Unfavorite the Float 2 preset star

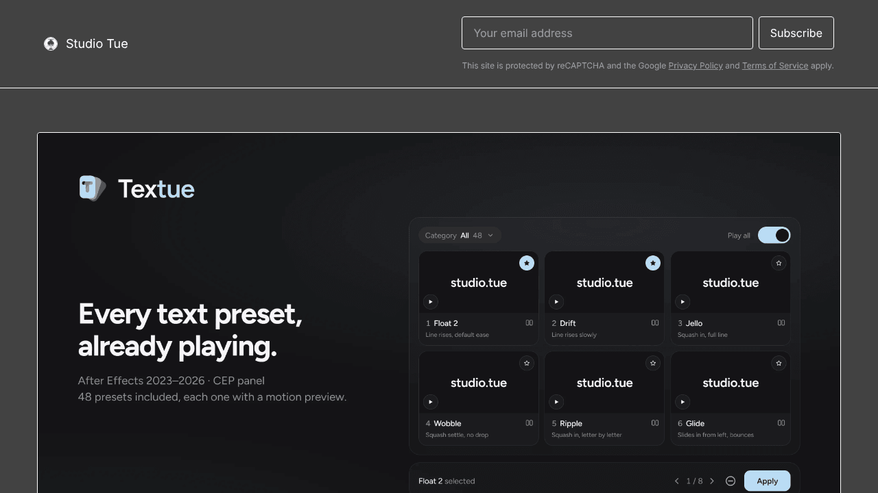coord(527,263)
